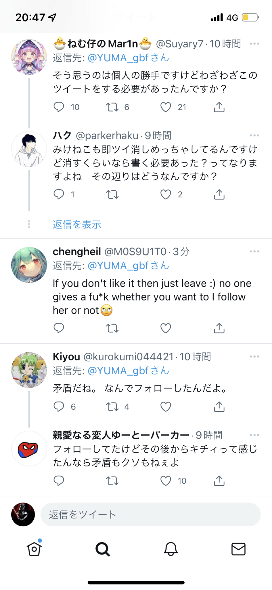This screenshot has height=590, width=272.
Task: Reply to the ハク tweet
Action: (x=59, y=195)
